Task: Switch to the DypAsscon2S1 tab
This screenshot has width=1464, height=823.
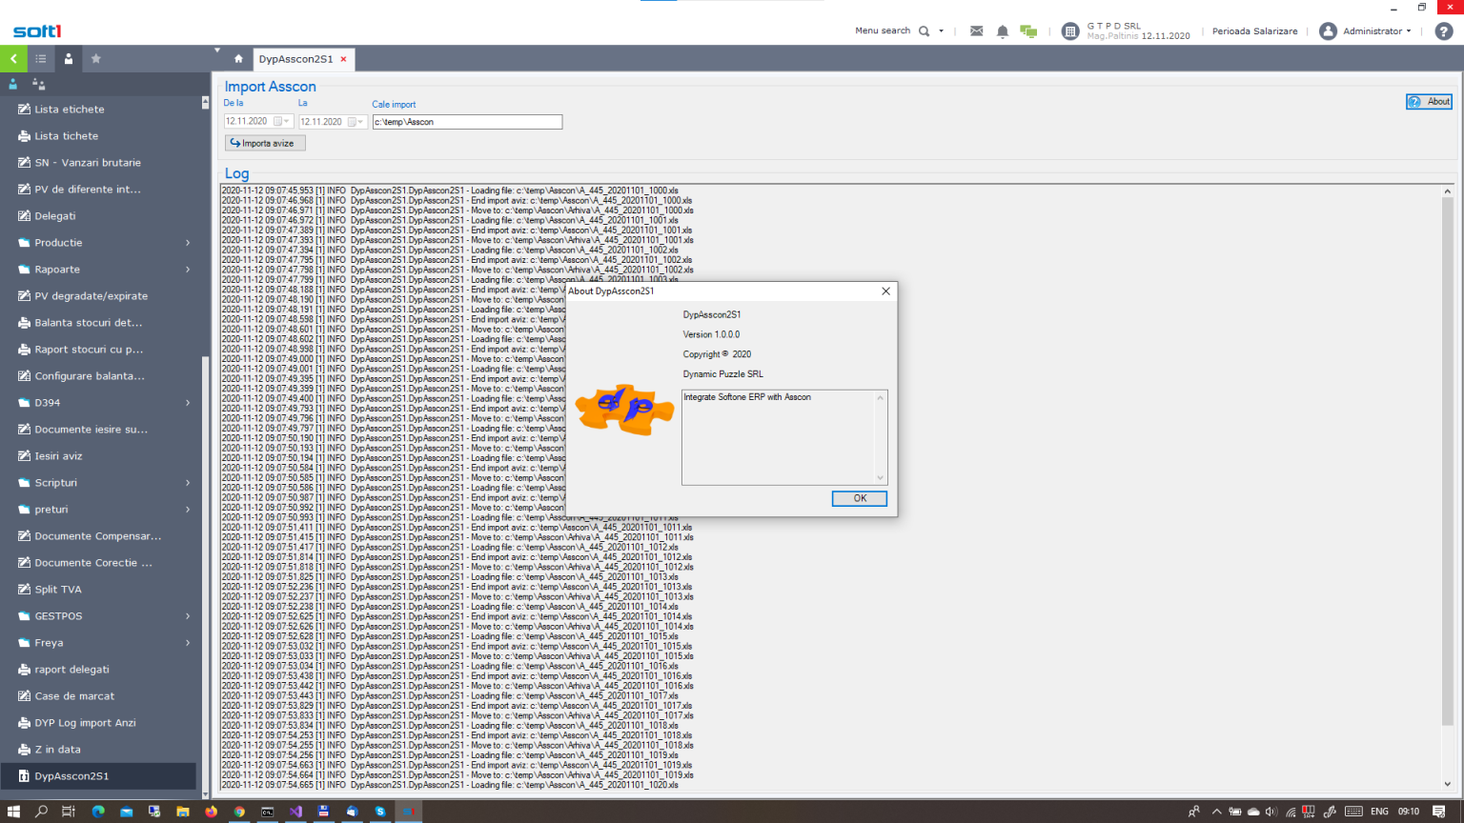Action: [x=296, y=59]
